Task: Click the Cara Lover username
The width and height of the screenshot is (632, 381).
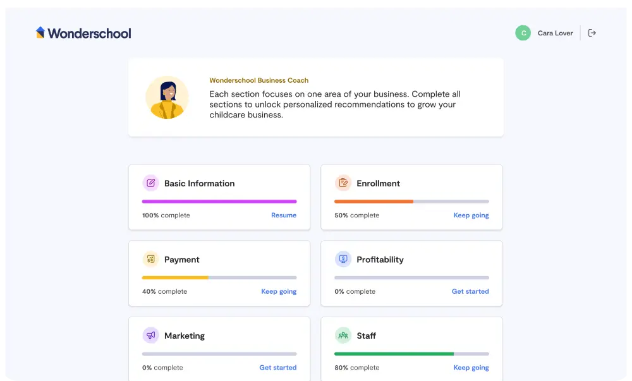Action: (x=555, y=33)
